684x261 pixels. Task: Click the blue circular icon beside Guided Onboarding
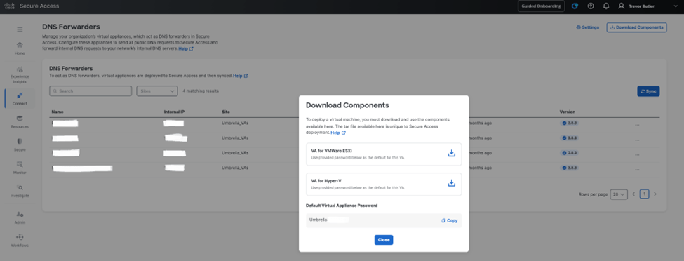tap(575, 6)
